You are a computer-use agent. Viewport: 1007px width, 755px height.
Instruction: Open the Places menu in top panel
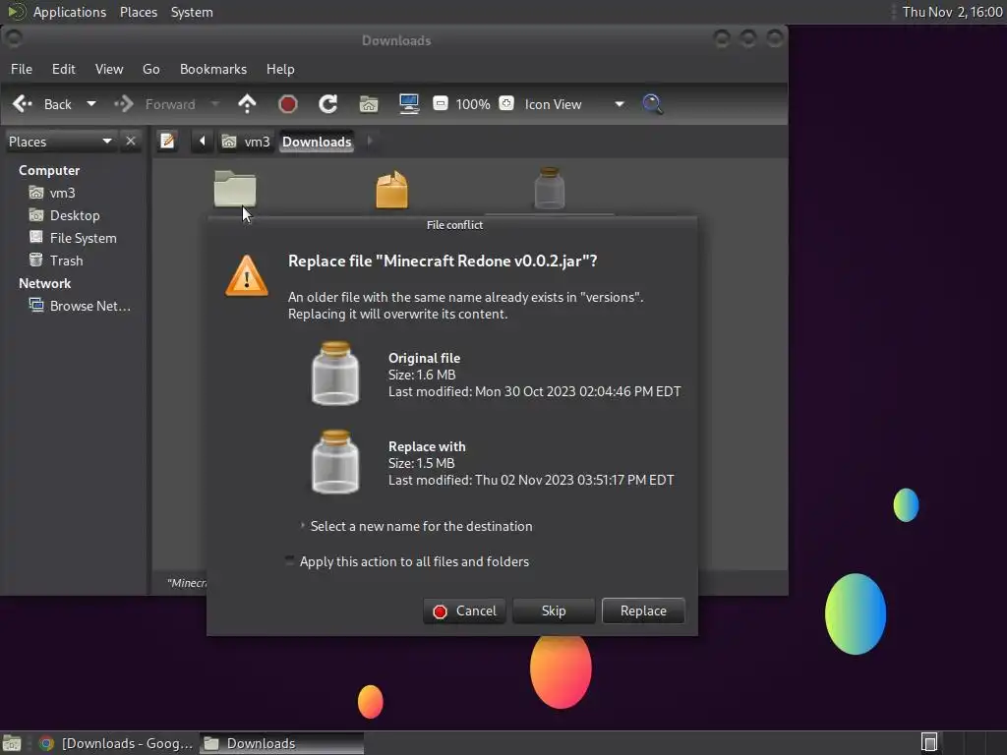point(139,12)
